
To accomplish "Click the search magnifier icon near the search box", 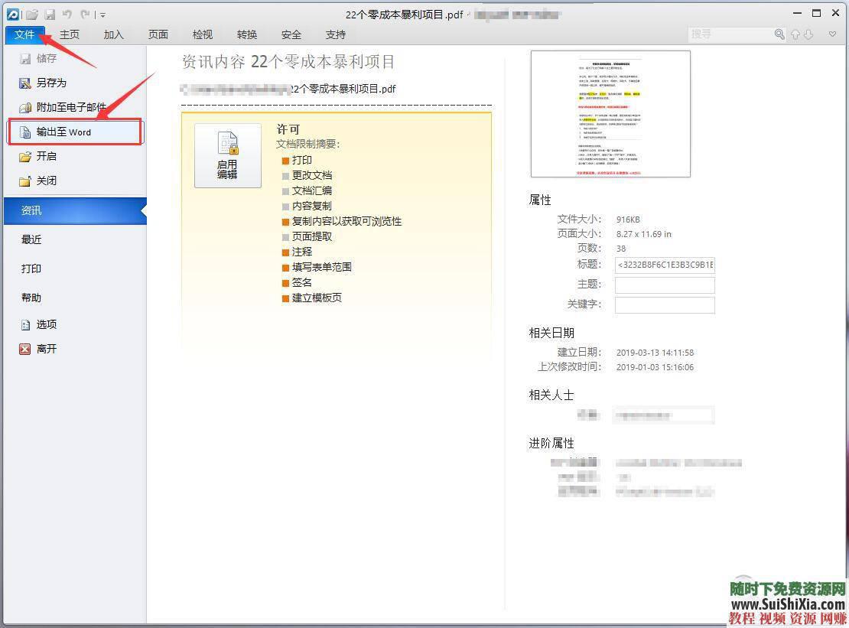I will click(779, 34).
